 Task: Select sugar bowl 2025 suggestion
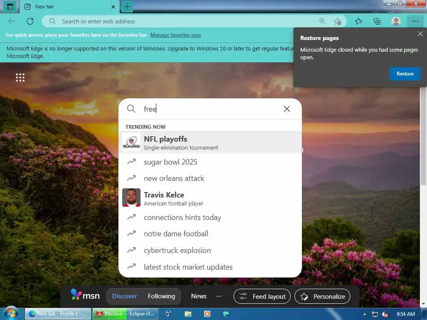point(210,162)
